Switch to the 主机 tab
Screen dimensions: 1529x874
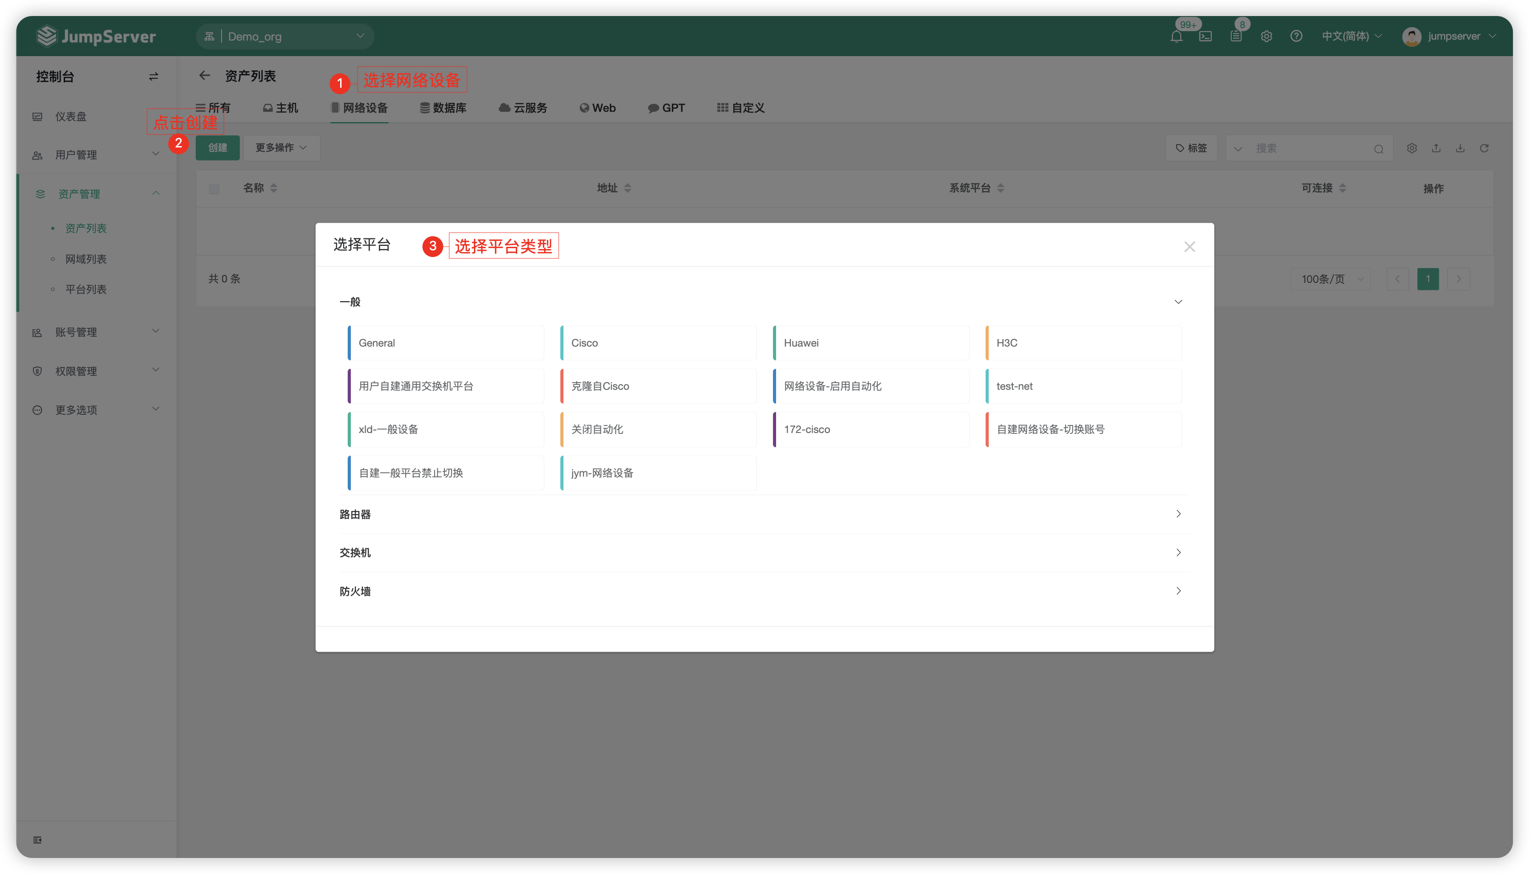click(280, 108)
